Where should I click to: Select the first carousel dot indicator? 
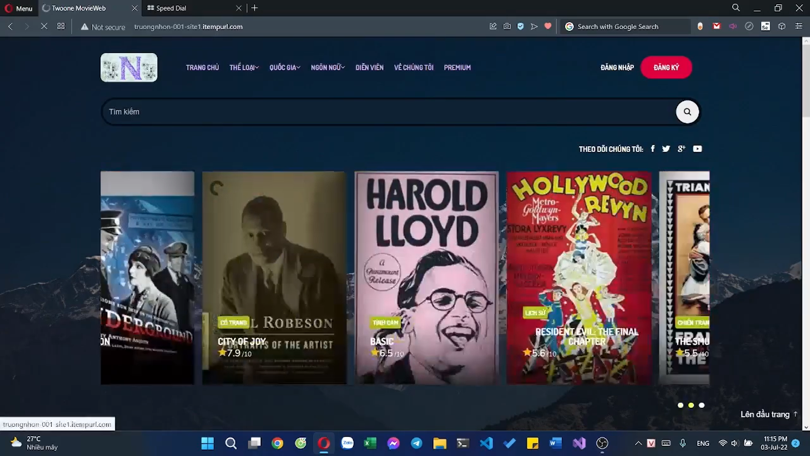pyautogui.click(x=680, y=405)
